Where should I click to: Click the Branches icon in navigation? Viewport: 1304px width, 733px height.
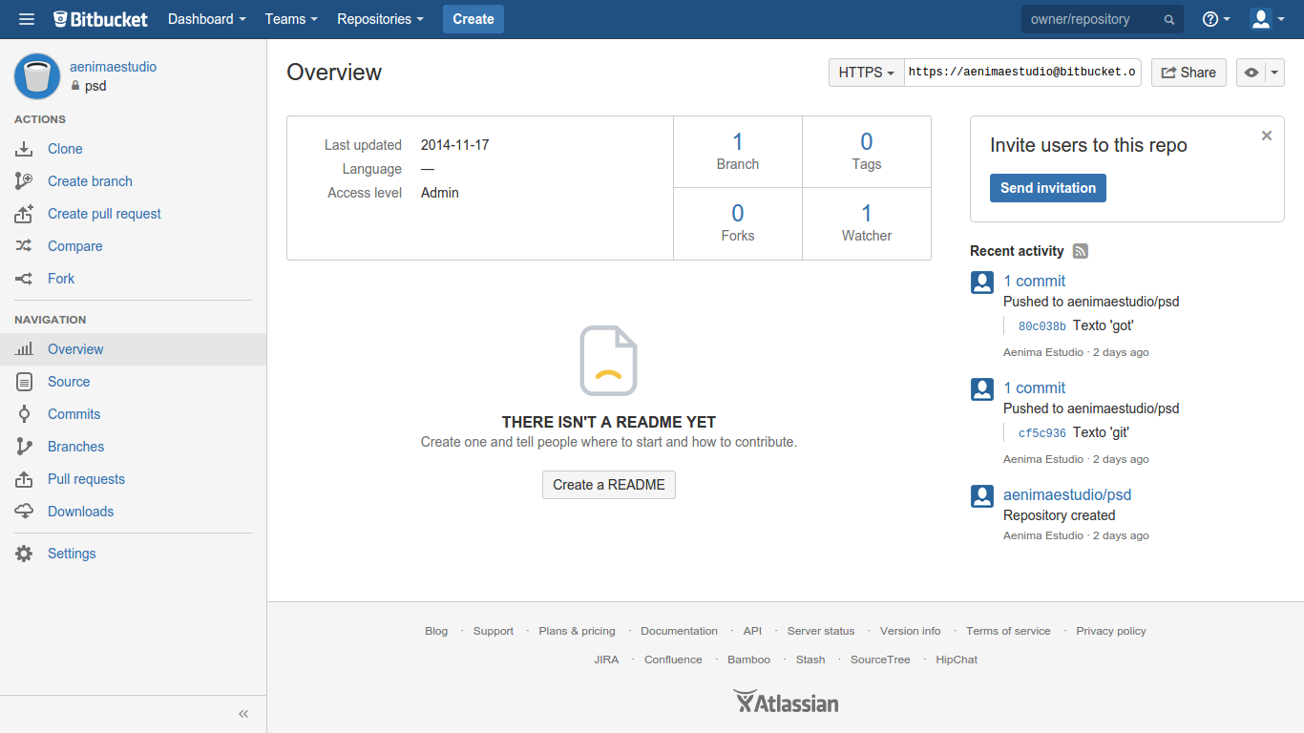(x=25, y=447)
